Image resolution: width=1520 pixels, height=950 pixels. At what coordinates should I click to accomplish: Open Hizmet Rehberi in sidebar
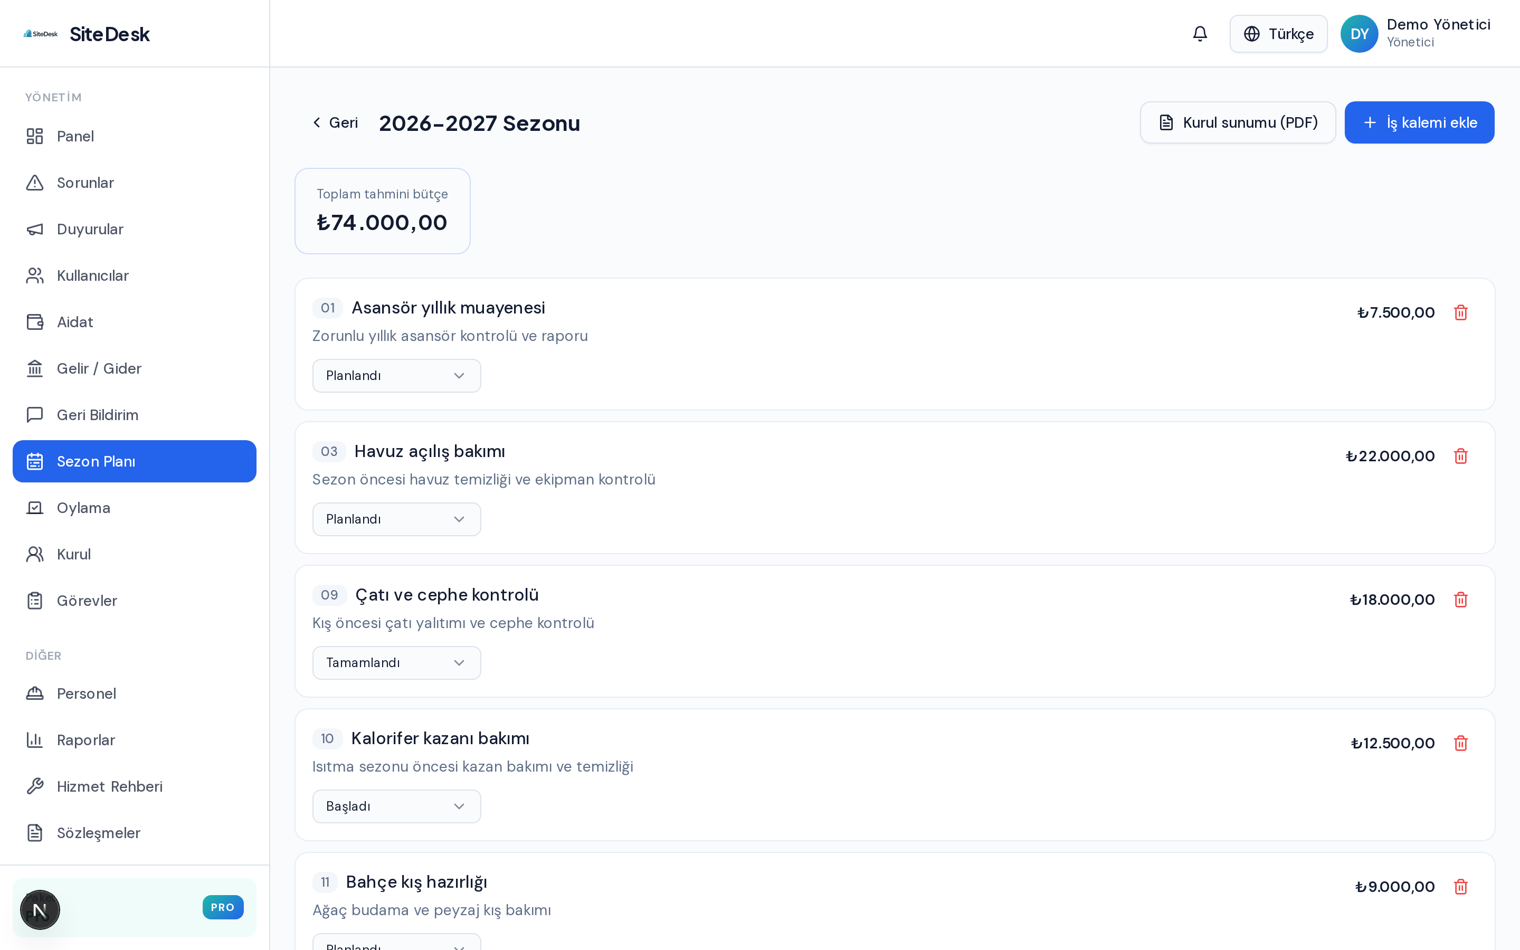point(135,786)
